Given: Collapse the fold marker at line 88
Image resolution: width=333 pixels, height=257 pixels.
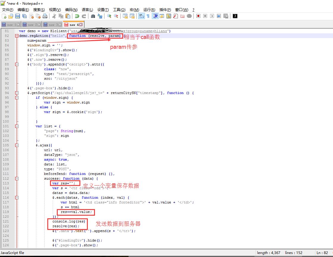Looking at the screenshot, I should [x=17, y=64].
